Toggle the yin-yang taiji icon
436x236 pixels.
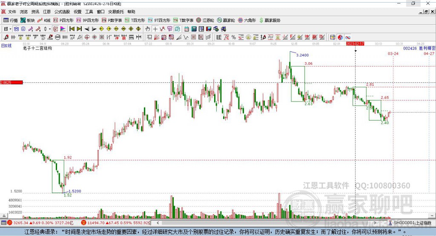coord(340,37)
